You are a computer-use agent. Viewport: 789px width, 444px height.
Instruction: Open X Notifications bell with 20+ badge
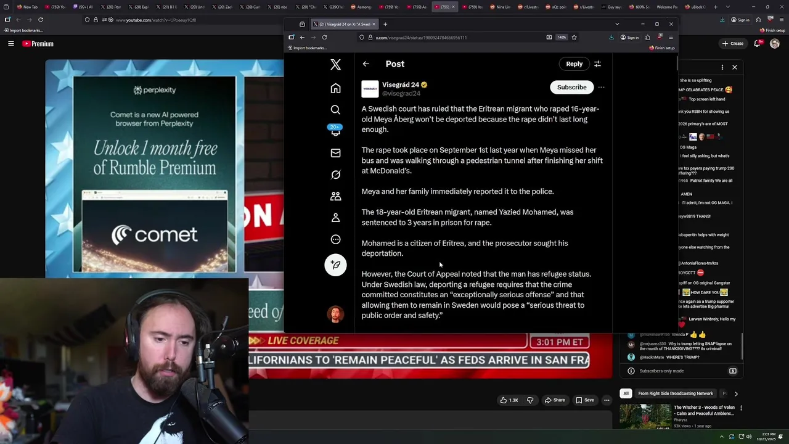pos(335,131)
